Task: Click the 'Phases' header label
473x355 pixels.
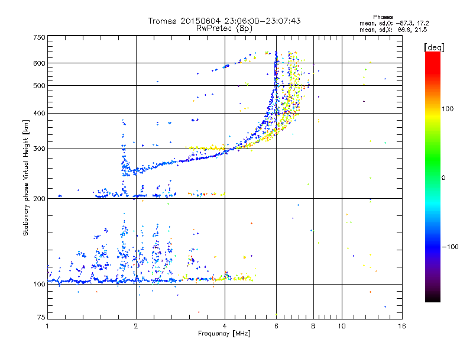Action: [x=383, y=17]
